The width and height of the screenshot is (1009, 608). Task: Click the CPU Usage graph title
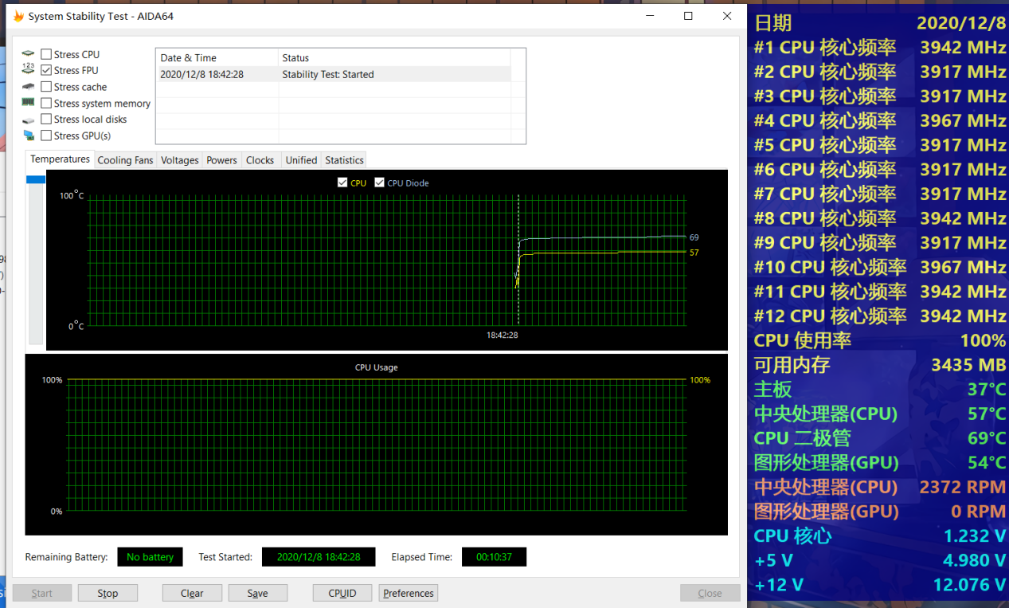tap(377, 367)
